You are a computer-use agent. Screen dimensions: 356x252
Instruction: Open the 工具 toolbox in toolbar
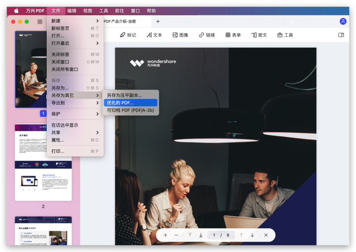(285, 35)
